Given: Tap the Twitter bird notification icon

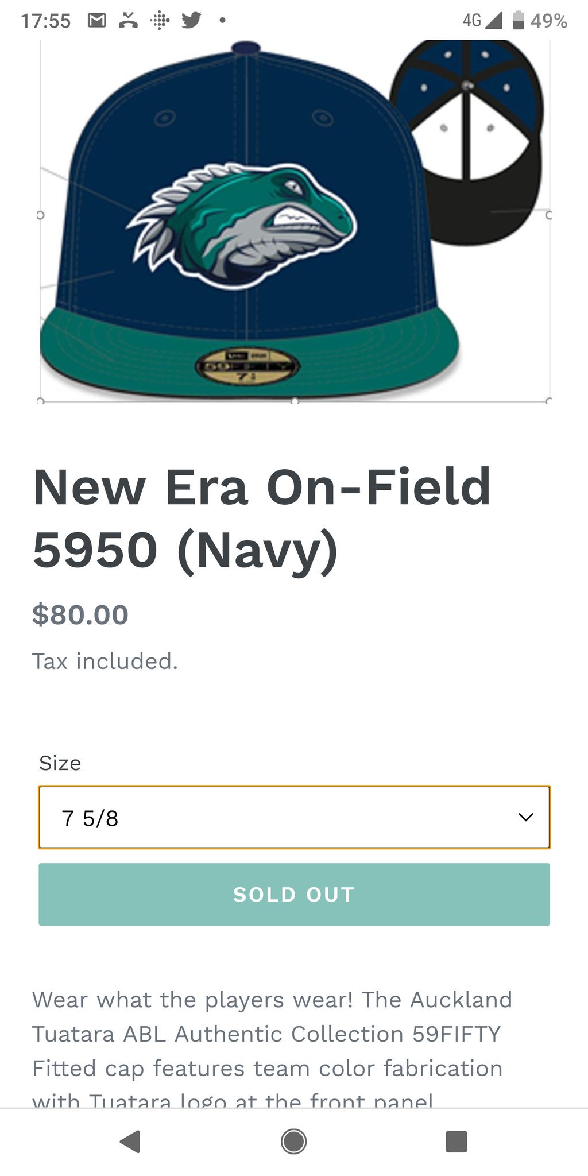Looking at the screenshot, I should (x=191, y=21).
